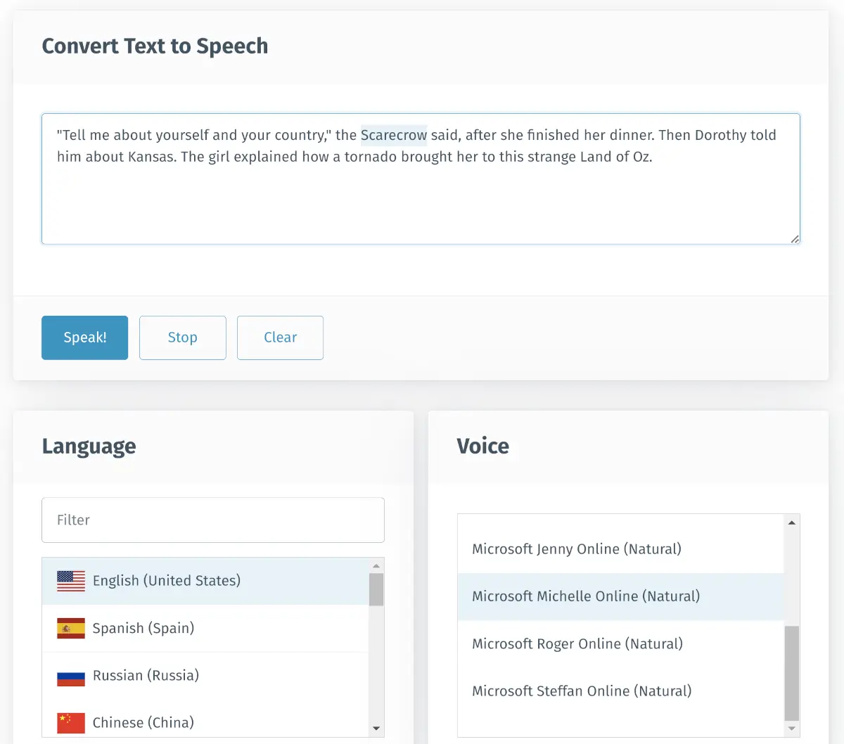Viewport: 844px width, 744px height.
Task: Pick Microsoft Roger Online (Natural) voice
Action: pyautogui.click(x=620, y=644)
